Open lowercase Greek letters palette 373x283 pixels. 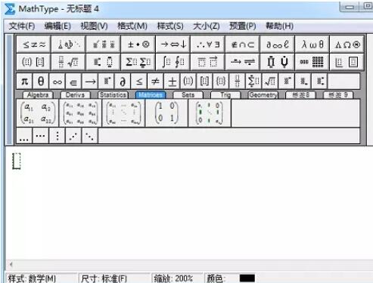[312, 45]
